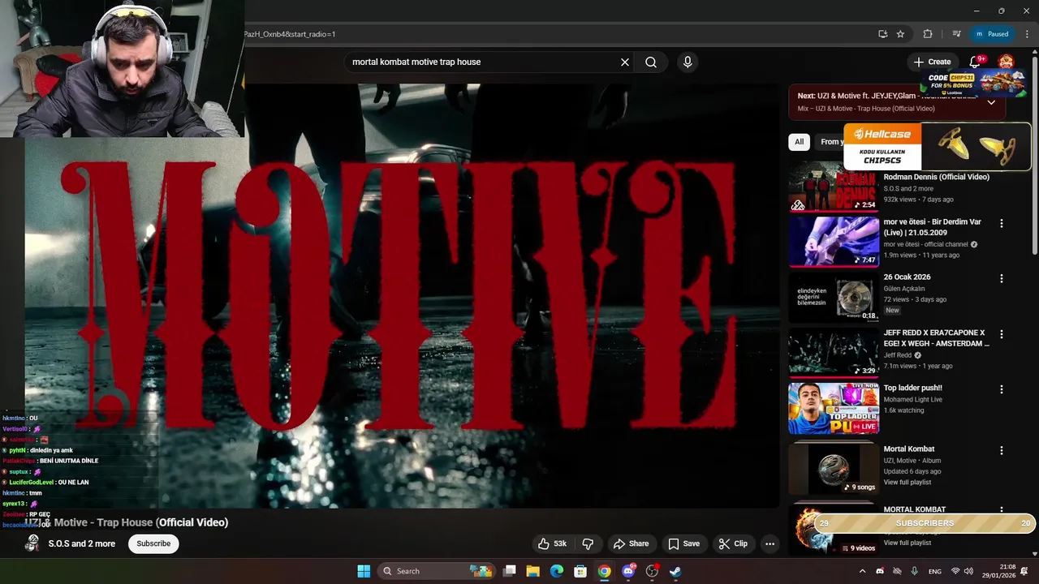Open '26 Ocak 2026' video thumbnail
Screen dimensions: 1039x584
[834, 298]
